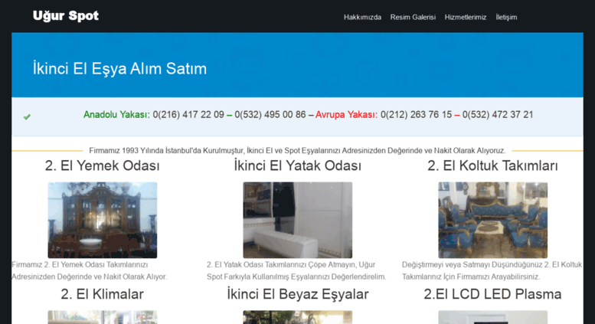Screen dimensions: 595x324
Task: Click phone number 0(216) 417 22 09
Action: pyautogui.click(x=188, y=115)
